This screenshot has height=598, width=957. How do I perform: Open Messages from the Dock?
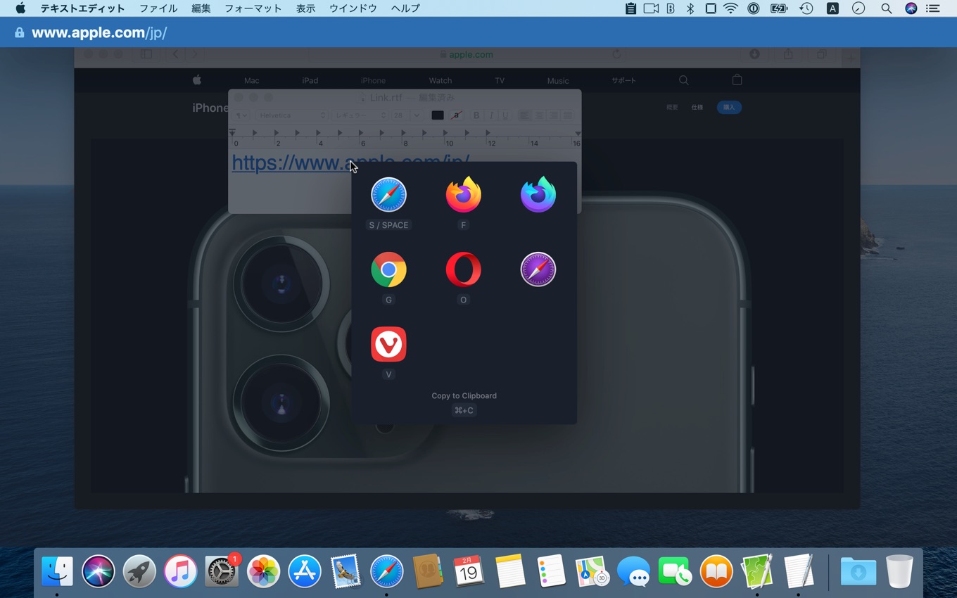[x=633, y=571]
